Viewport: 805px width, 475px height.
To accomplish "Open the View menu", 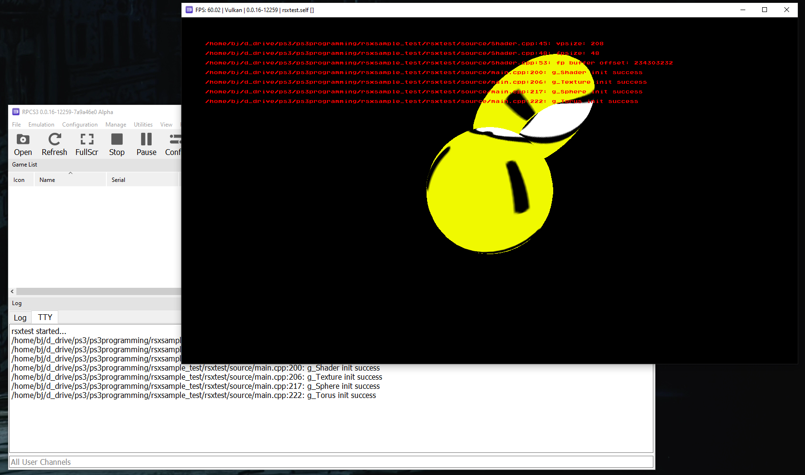I will [x=166, y=125].
